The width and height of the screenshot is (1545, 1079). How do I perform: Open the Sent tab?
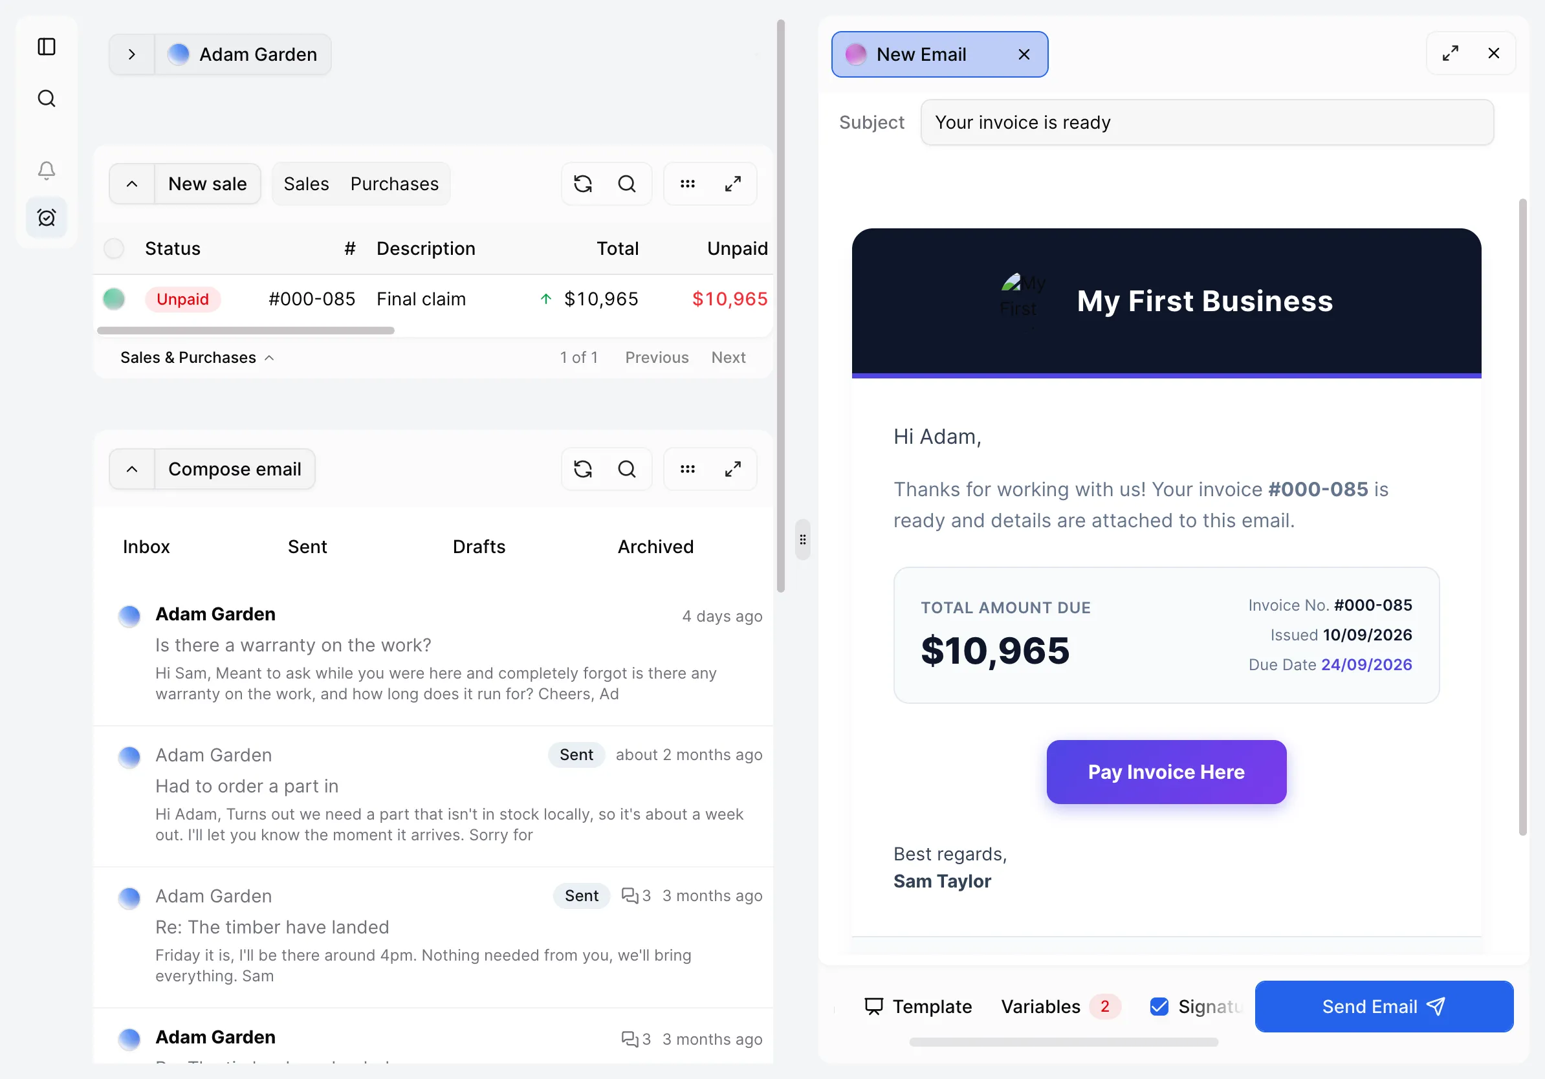coord(307,546)
